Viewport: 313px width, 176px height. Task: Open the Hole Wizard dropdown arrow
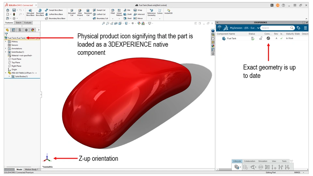80,19
